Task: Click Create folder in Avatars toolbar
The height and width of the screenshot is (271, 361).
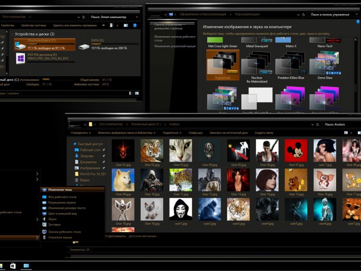Action: pyautogui.click(x=264, y=133)
